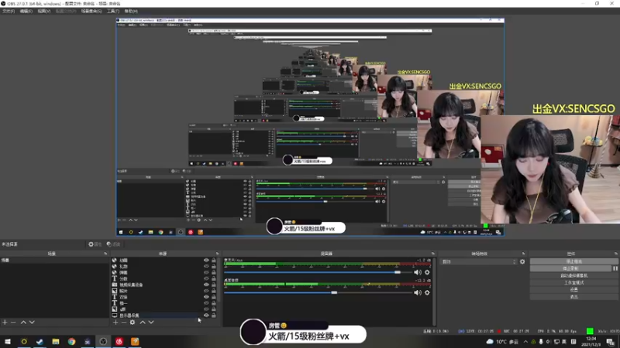Open settings gear for 麦克风/Aux audio channel
Viewport: 620px width, 348px height.
[427, 272]
